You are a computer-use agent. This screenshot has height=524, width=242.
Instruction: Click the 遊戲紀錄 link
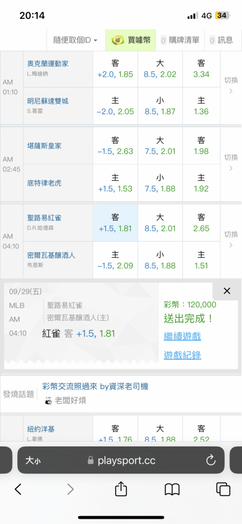tap(182, 355)
